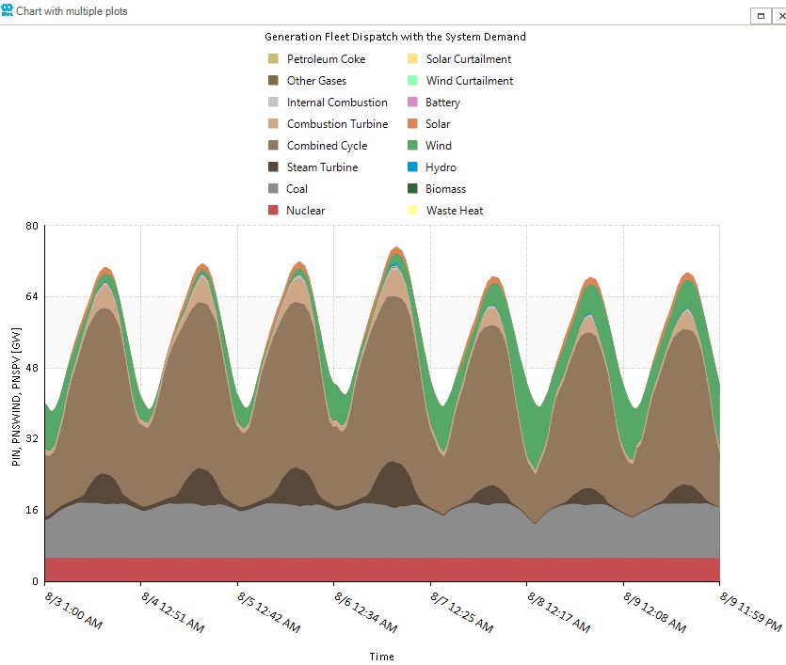Click the Generation Fleet Dispatch chart title
The height and width of the screenshot is (665, 786).
coord(394,37)
